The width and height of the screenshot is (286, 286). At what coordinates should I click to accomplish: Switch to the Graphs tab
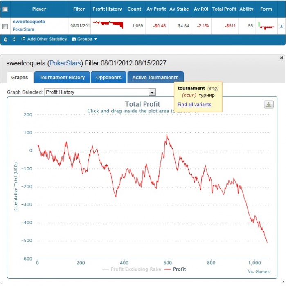point(20,78)
